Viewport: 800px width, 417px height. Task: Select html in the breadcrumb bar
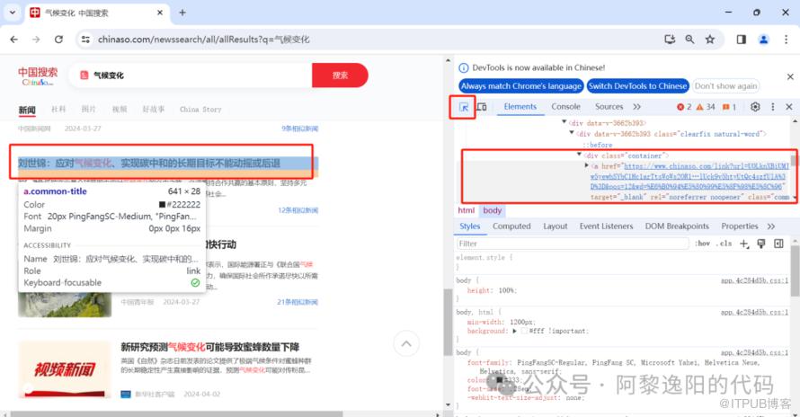click(466, 210)
